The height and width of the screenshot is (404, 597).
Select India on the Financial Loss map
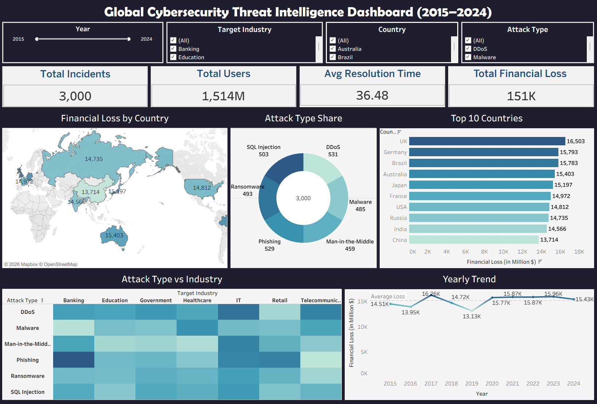coord(77,202)
